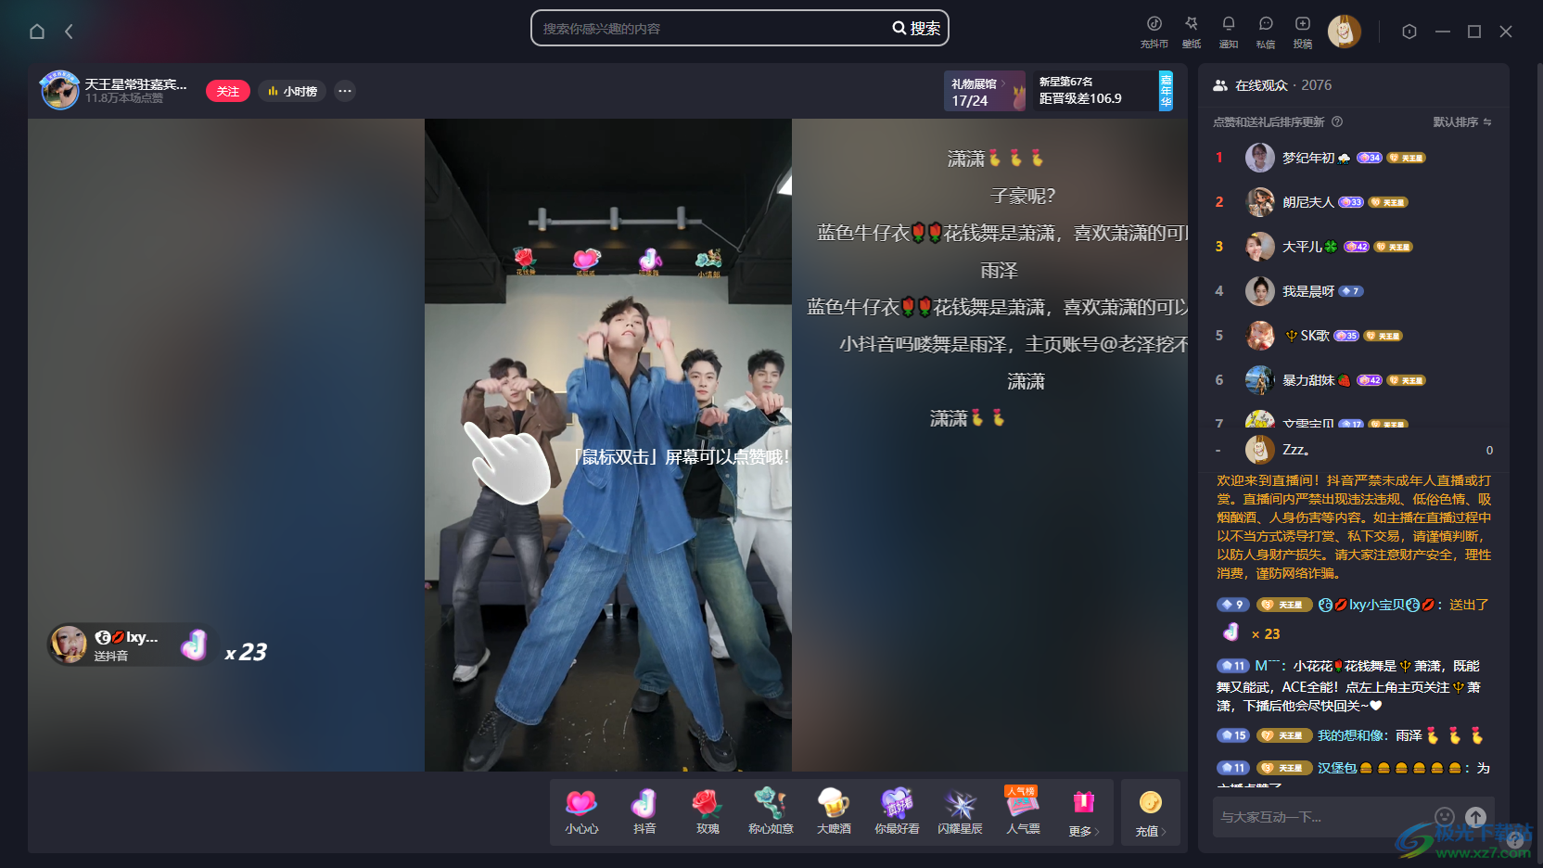
Task: Open the 通知 notifications bell
Action: click(x=1229, y=32)
